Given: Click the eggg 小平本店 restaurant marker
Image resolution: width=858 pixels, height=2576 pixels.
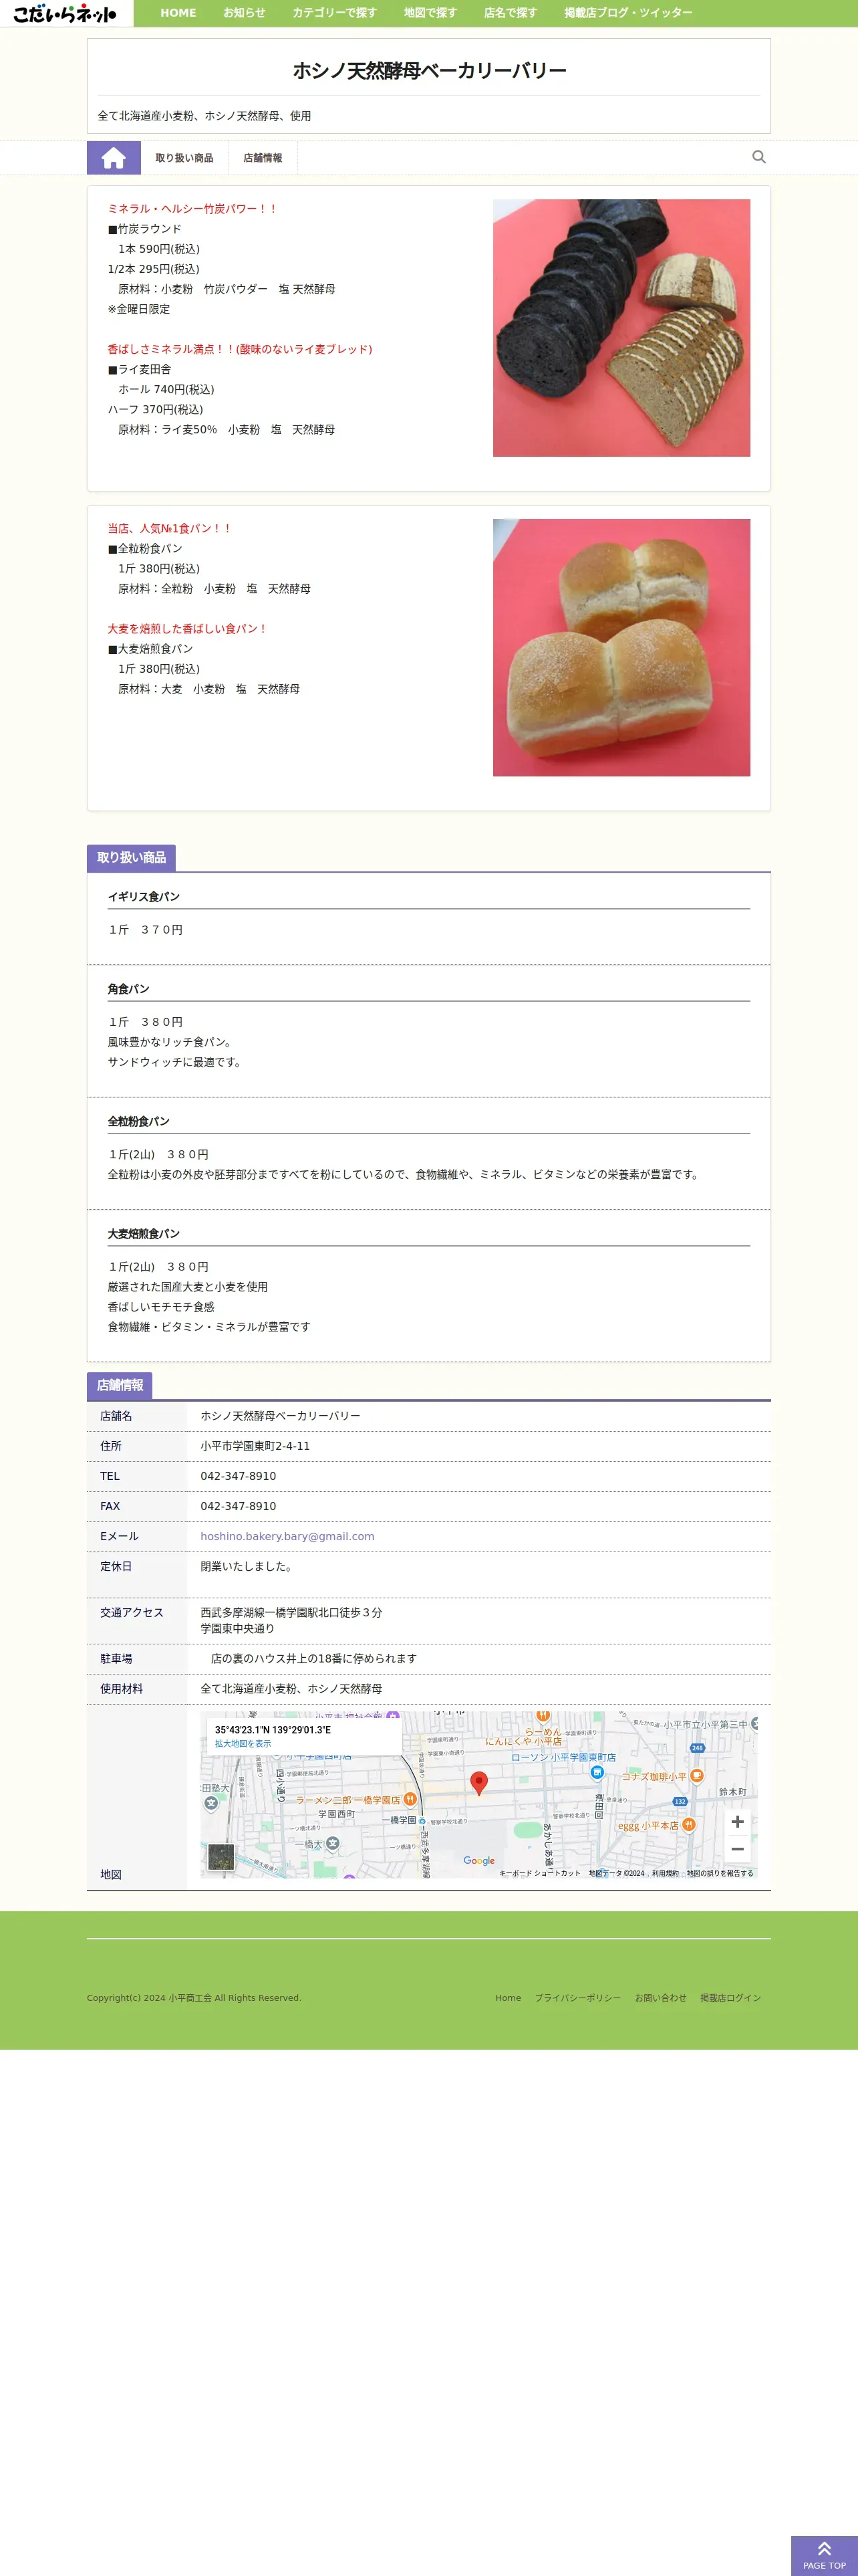Looking at the screenshot, I should (x=688, y=1825).
